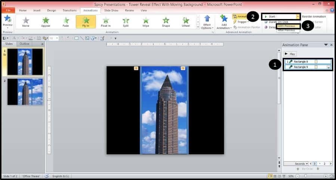Select slide 2 thumbnail

pos(25,92)
